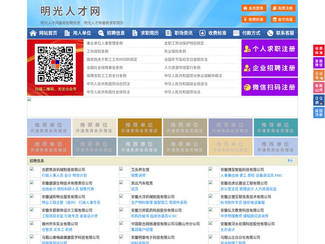Screen dimensions: 325x244
Task: Open the orange 公众号 side widget
Action: pyautogui.click(x=319, y=75)
